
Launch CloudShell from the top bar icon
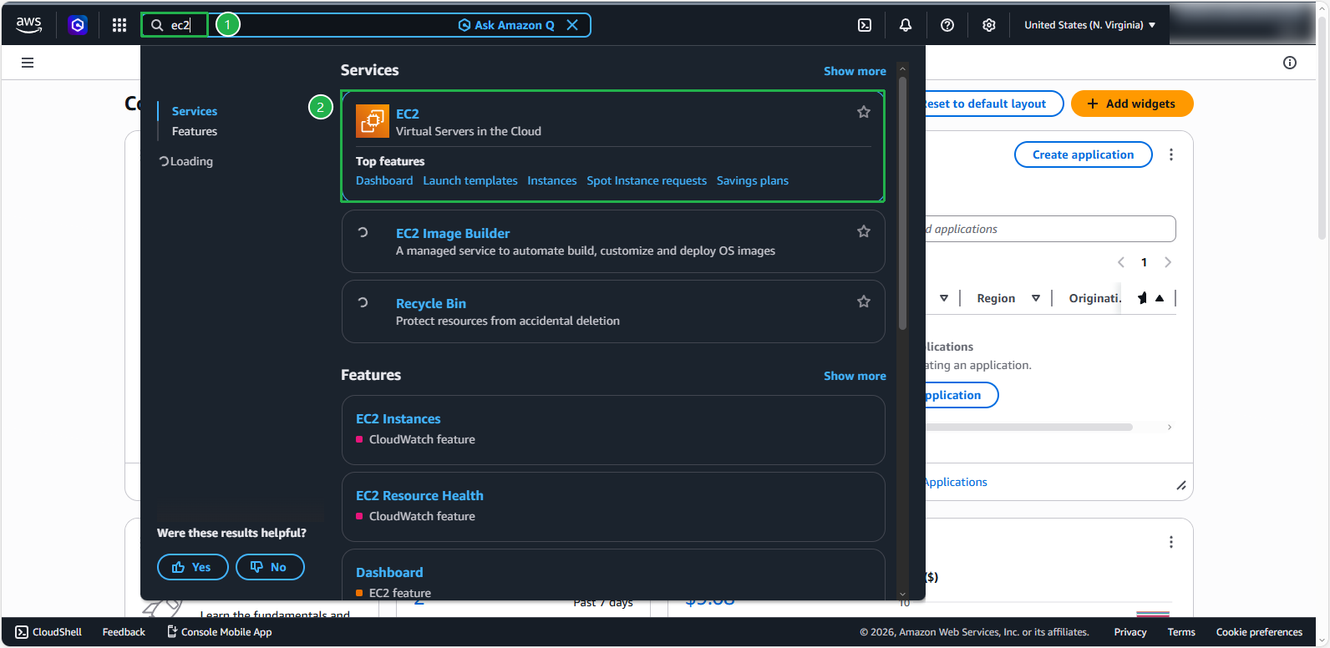(x=865, y=25)
